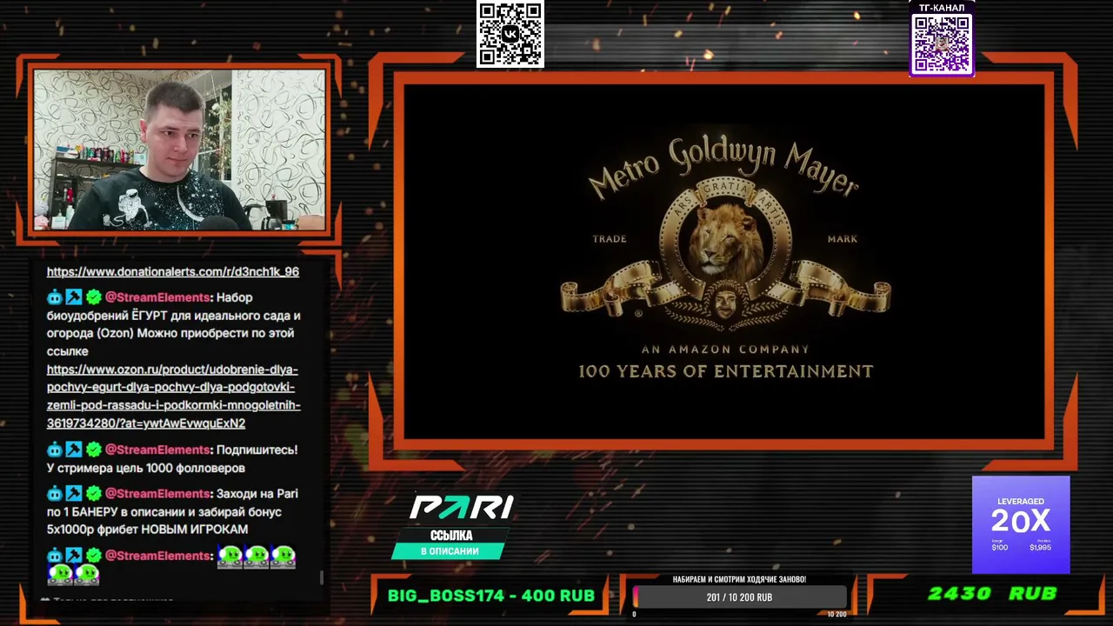Click robot badge on 'Заходи на Pari' message
Image resolution: width=1113 pixels, height=626 pixels.
55,493
